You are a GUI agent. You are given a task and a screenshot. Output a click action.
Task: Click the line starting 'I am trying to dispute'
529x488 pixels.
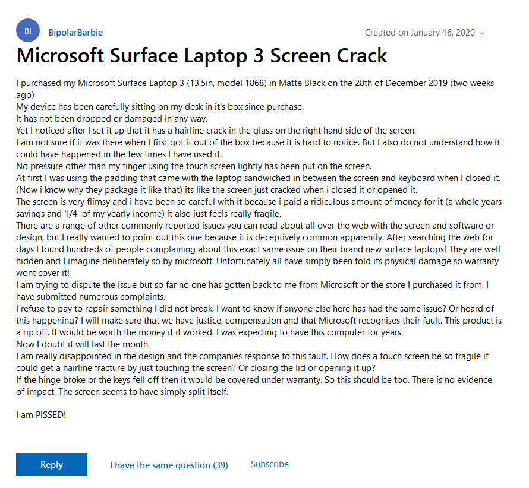tap(178, 285)
